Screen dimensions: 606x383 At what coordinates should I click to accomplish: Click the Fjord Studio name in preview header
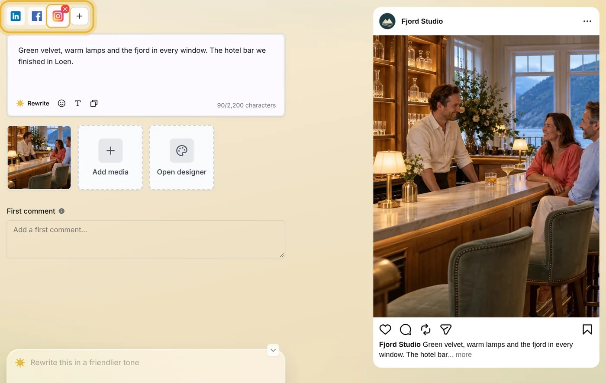tap(422, 21)
